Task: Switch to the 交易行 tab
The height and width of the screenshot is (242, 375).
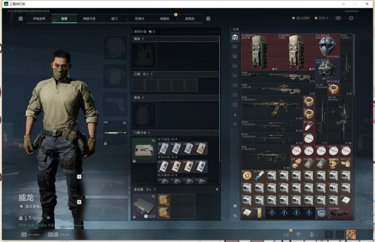Action: click(139, 18)
